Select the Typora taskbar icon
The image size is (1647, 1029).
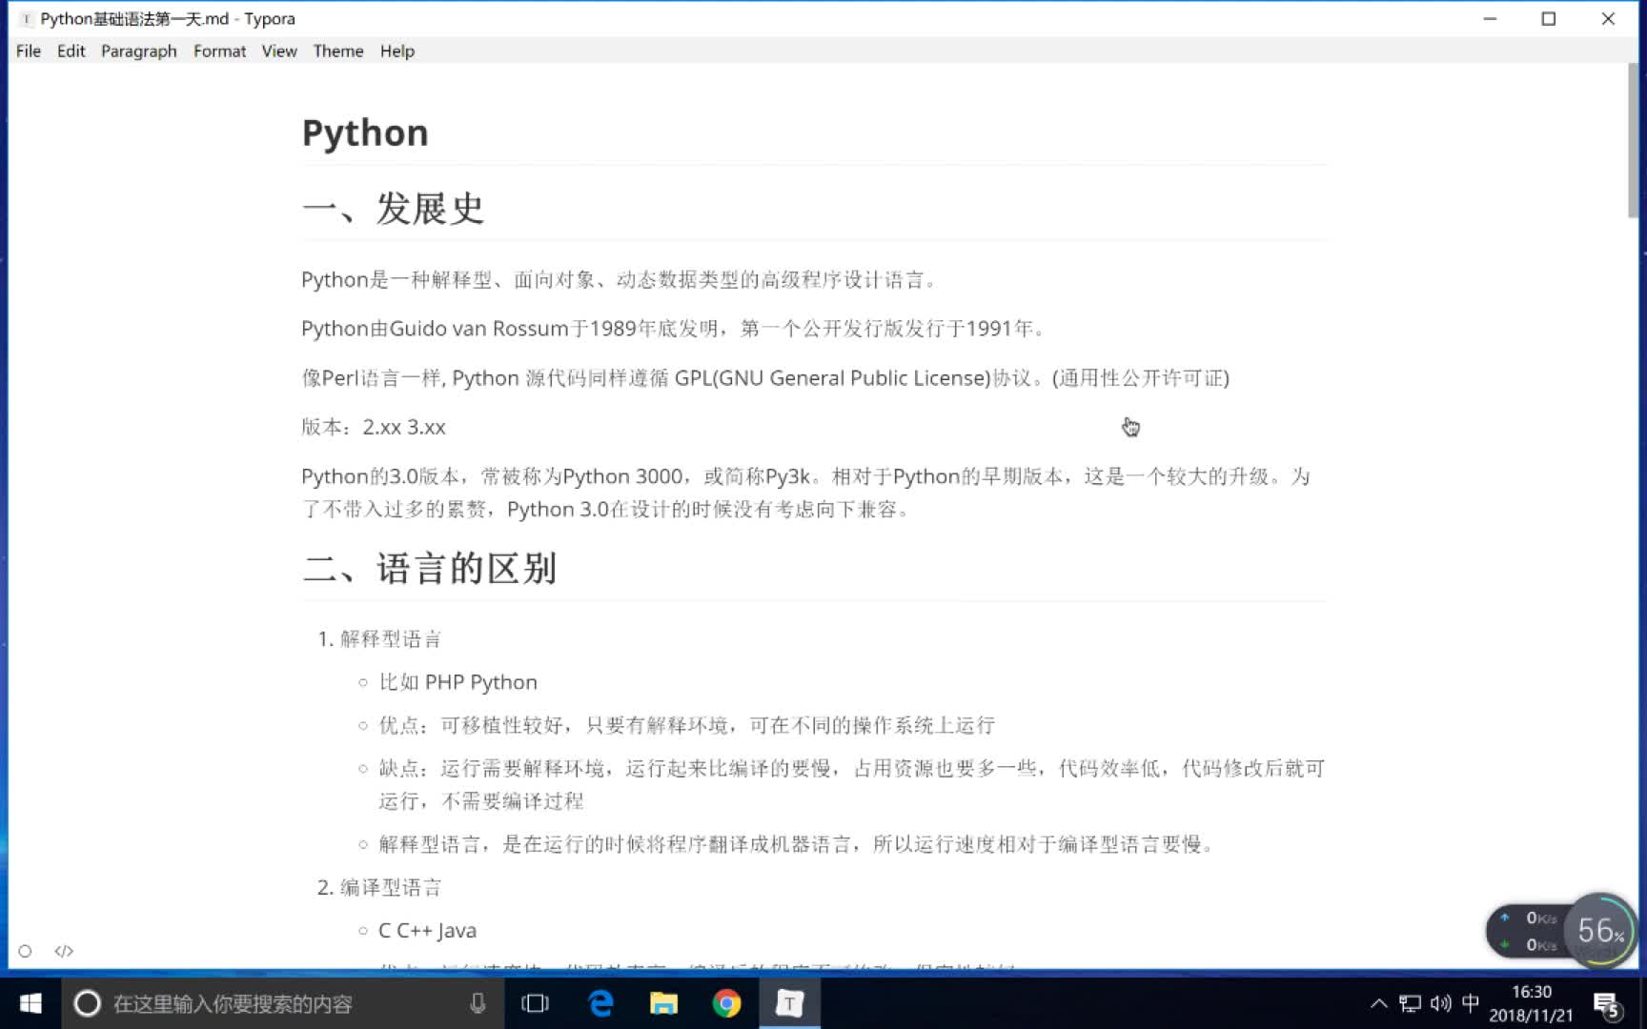[x=789, y=1003]
